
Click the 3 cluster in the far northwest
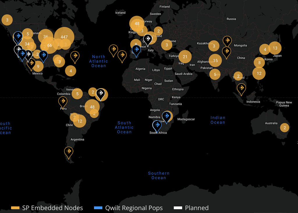tap(7, 20)
